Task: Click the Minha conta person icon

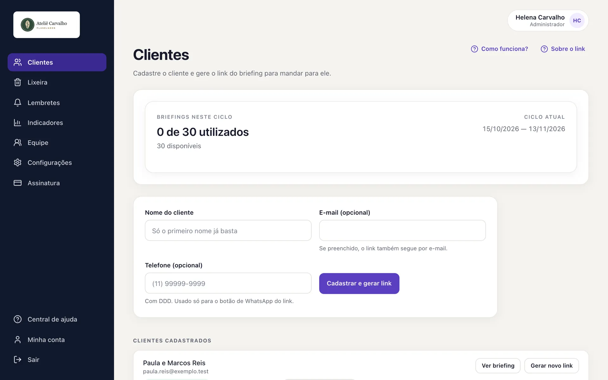Action: point(18,339)
